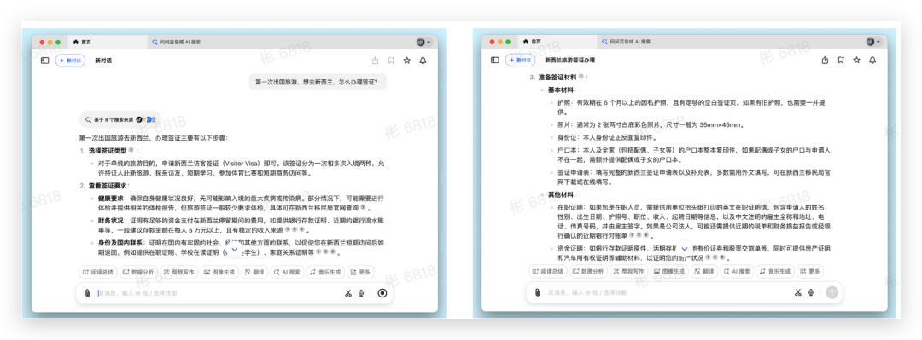The width and height of the screenshot is (922, 340).
Task: Click the scroll-to-bottom chevron in the right window
Action: pos(684,249)
